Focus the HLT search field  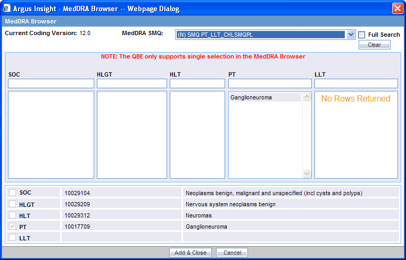[197, 83]
